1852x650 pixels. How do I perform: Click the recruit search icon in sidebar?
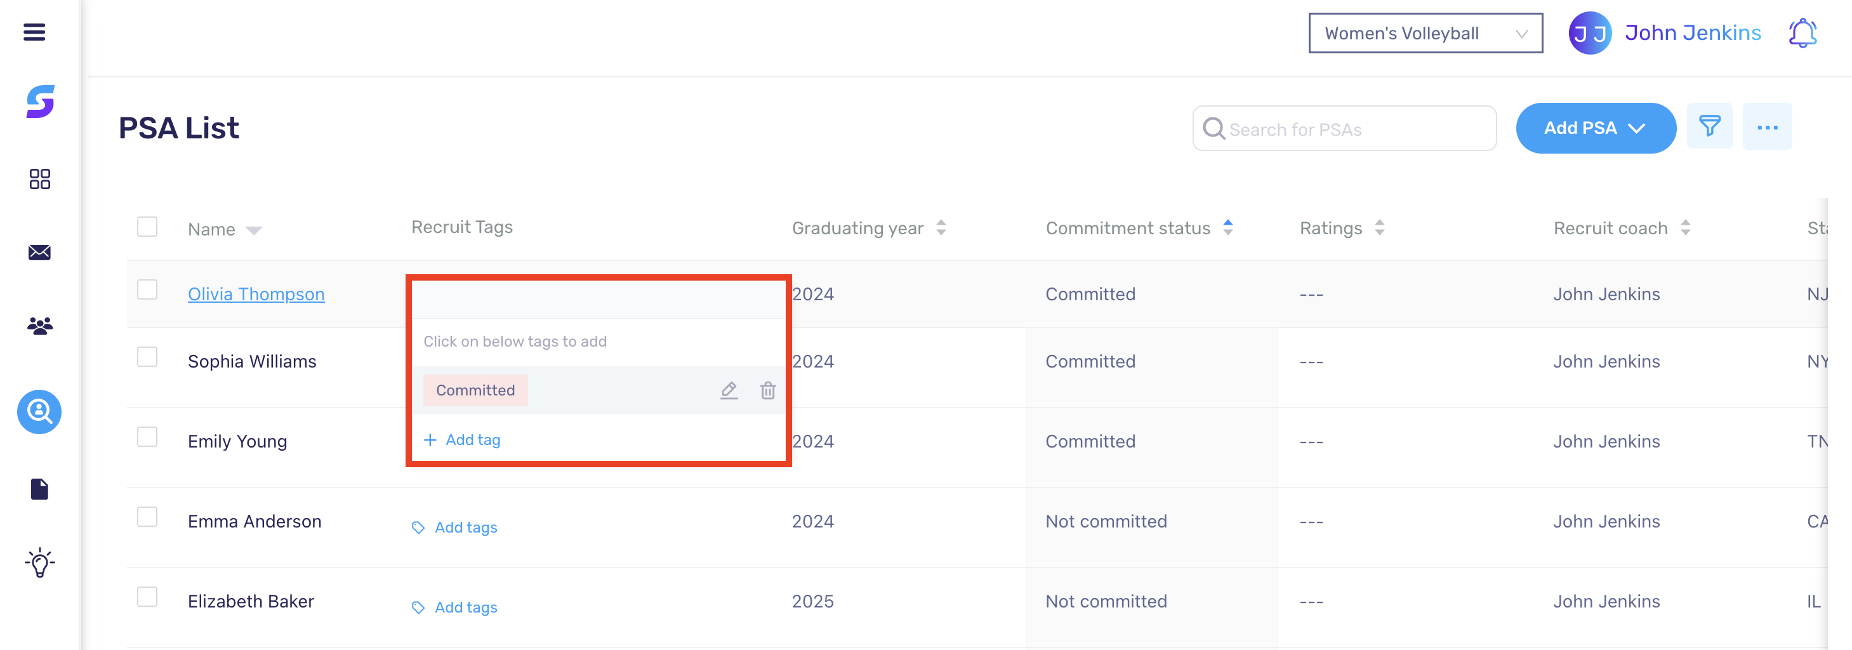39,412
